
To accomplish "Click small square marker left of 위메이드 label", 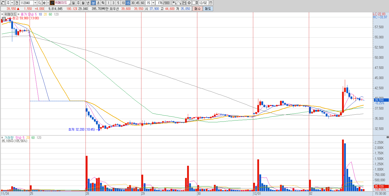I will [2, 14].
